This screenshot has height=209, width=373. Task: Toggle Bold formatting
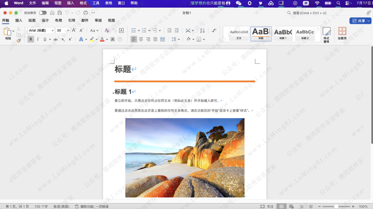pyautogui.click(x=31, y=39)
